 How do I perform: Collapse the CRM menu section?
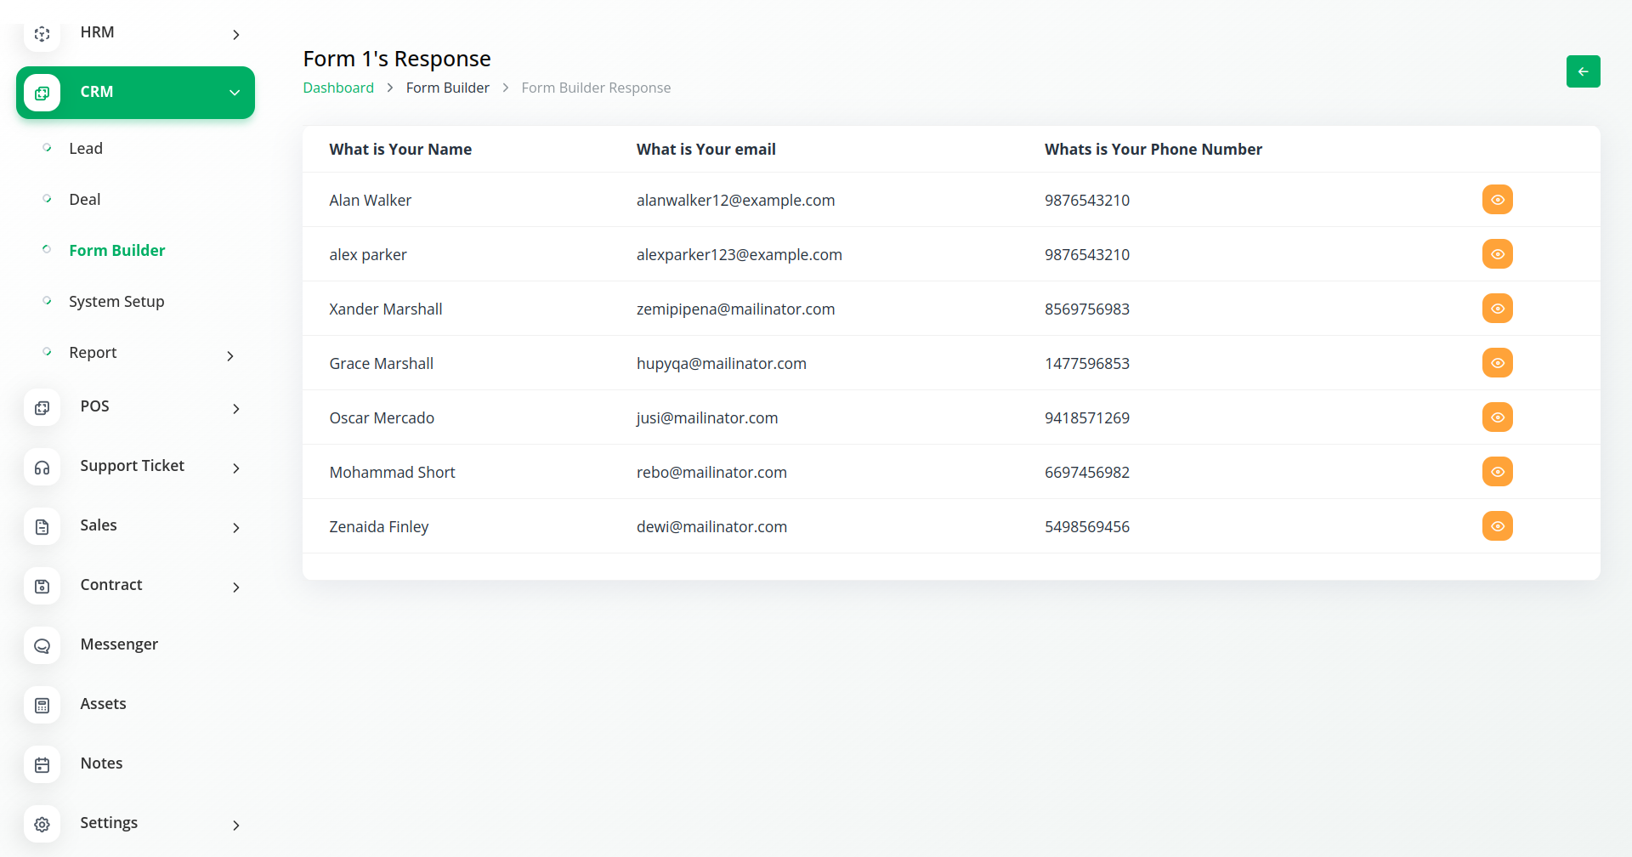234,93
